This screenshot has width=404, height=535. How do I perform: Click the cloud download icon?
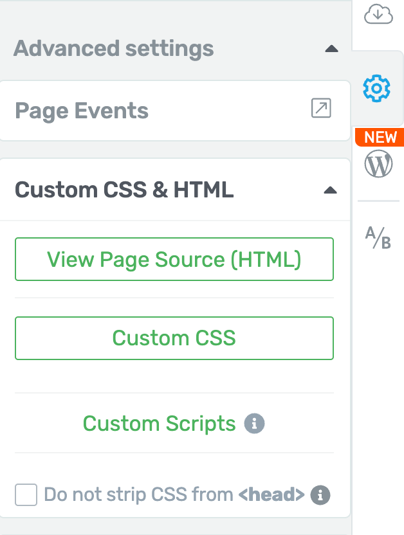[x=378, y=14]
